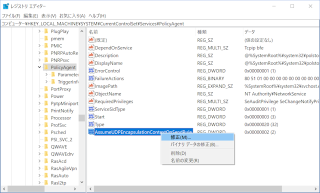
Task: Click the data value 0x00000003 (3)
Action: 260,116
